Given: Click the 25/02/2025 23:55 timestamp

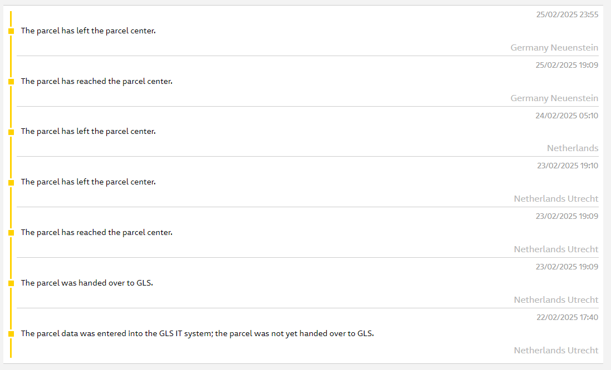Looking at the screenshot, I should pos(567,15).
